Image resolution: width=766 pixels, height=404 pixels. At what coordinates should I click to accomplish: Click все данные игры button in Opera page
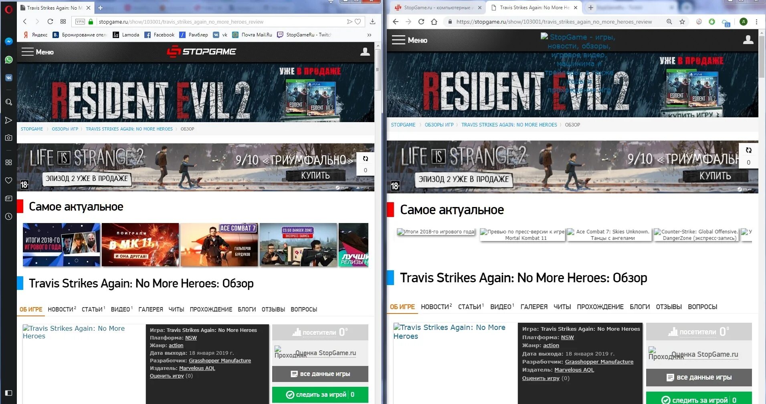pos(320,374)
